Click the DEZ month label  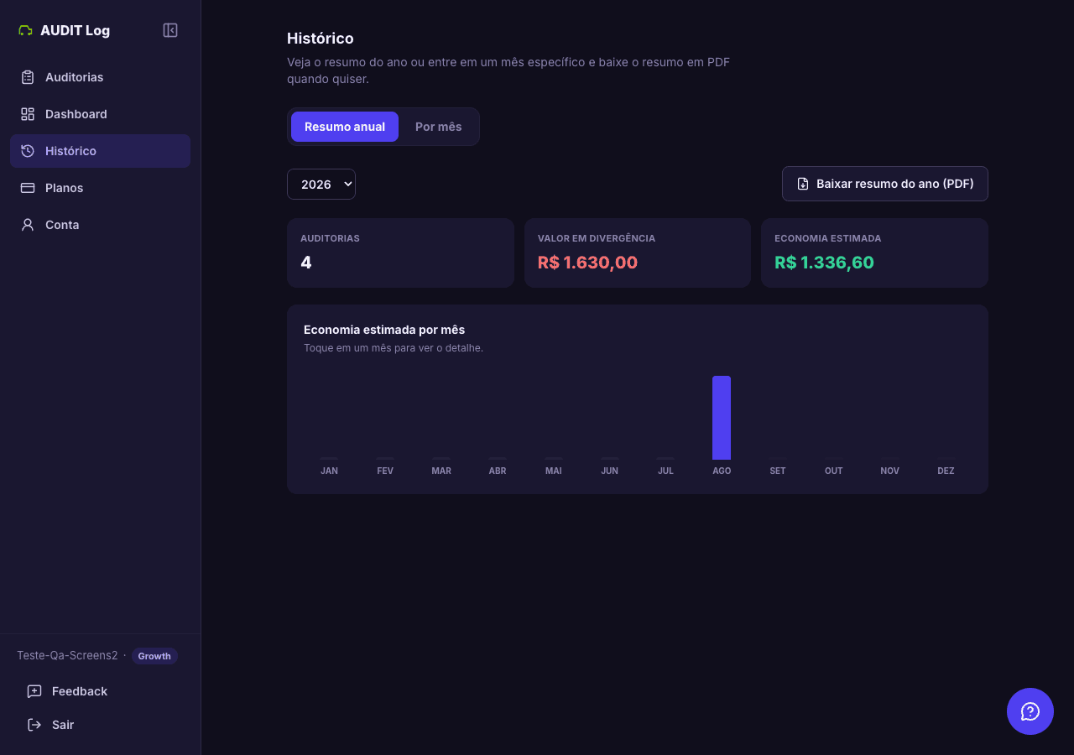(946, 471)
